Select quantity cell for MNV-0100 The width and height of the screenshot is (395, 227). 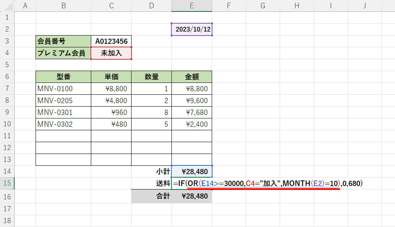point(151,88)
